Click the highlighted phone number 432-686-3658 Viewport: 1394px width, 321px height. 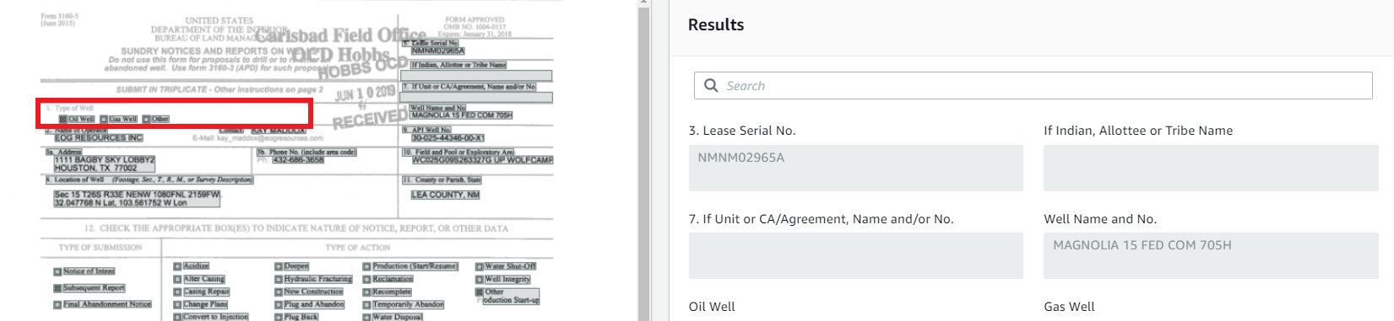coord(296,159)
